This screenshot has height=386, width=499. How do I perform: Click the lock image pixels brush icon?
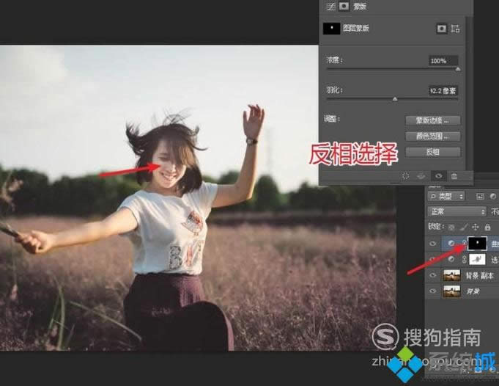pos(464,227)
